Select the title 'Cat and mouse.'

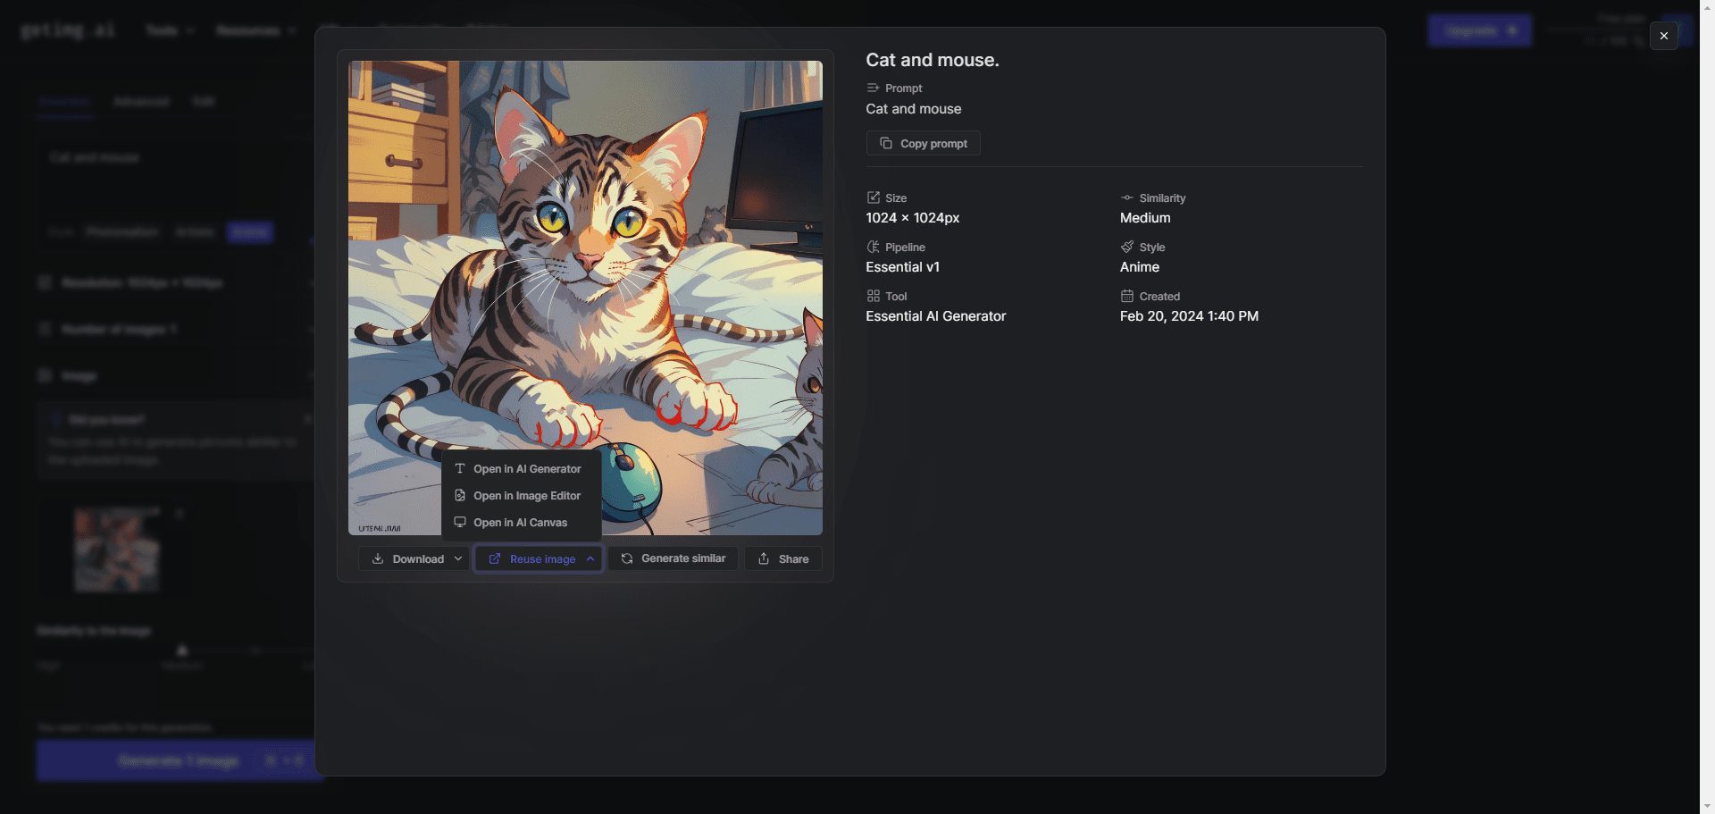click(933, 60)
